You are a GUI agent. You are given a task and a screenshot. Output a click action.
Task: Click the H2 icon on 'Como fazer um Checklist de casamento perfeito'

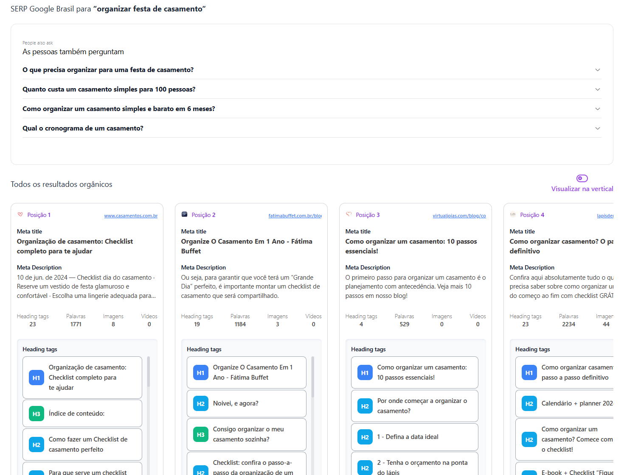click(x=37, y=444)
